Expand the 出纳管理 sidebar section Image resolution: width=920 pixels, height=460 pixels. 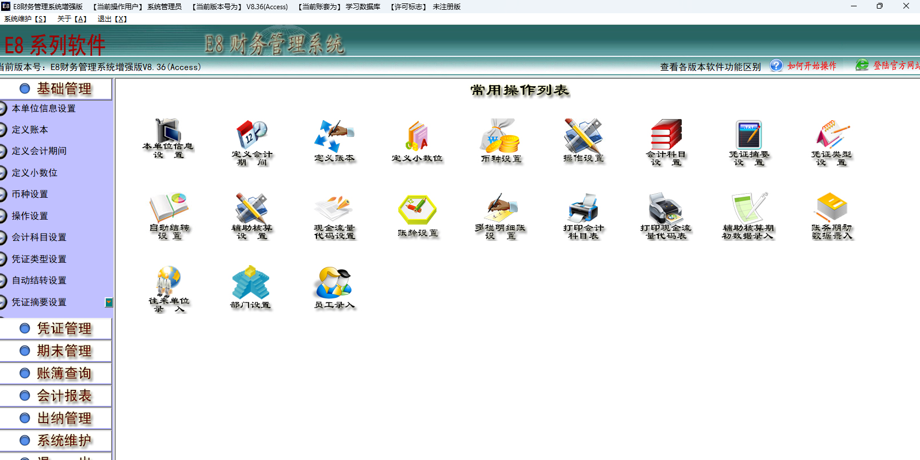click(x=64, y=419)
